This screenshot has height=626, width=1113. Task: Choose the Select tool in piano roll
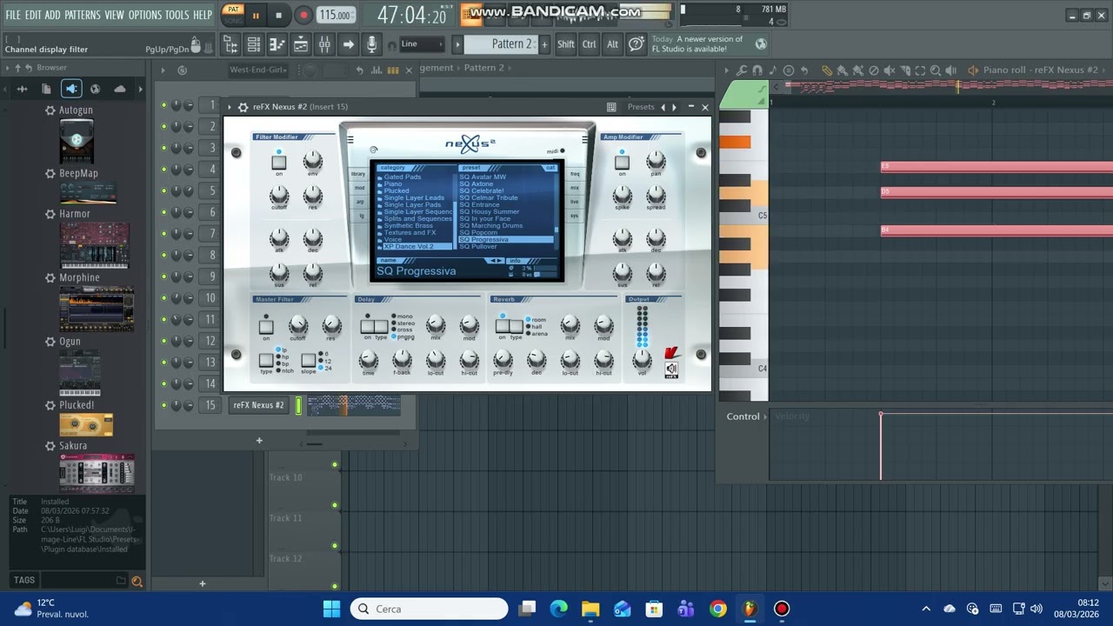pyautogui.click(x=920, y=70)
